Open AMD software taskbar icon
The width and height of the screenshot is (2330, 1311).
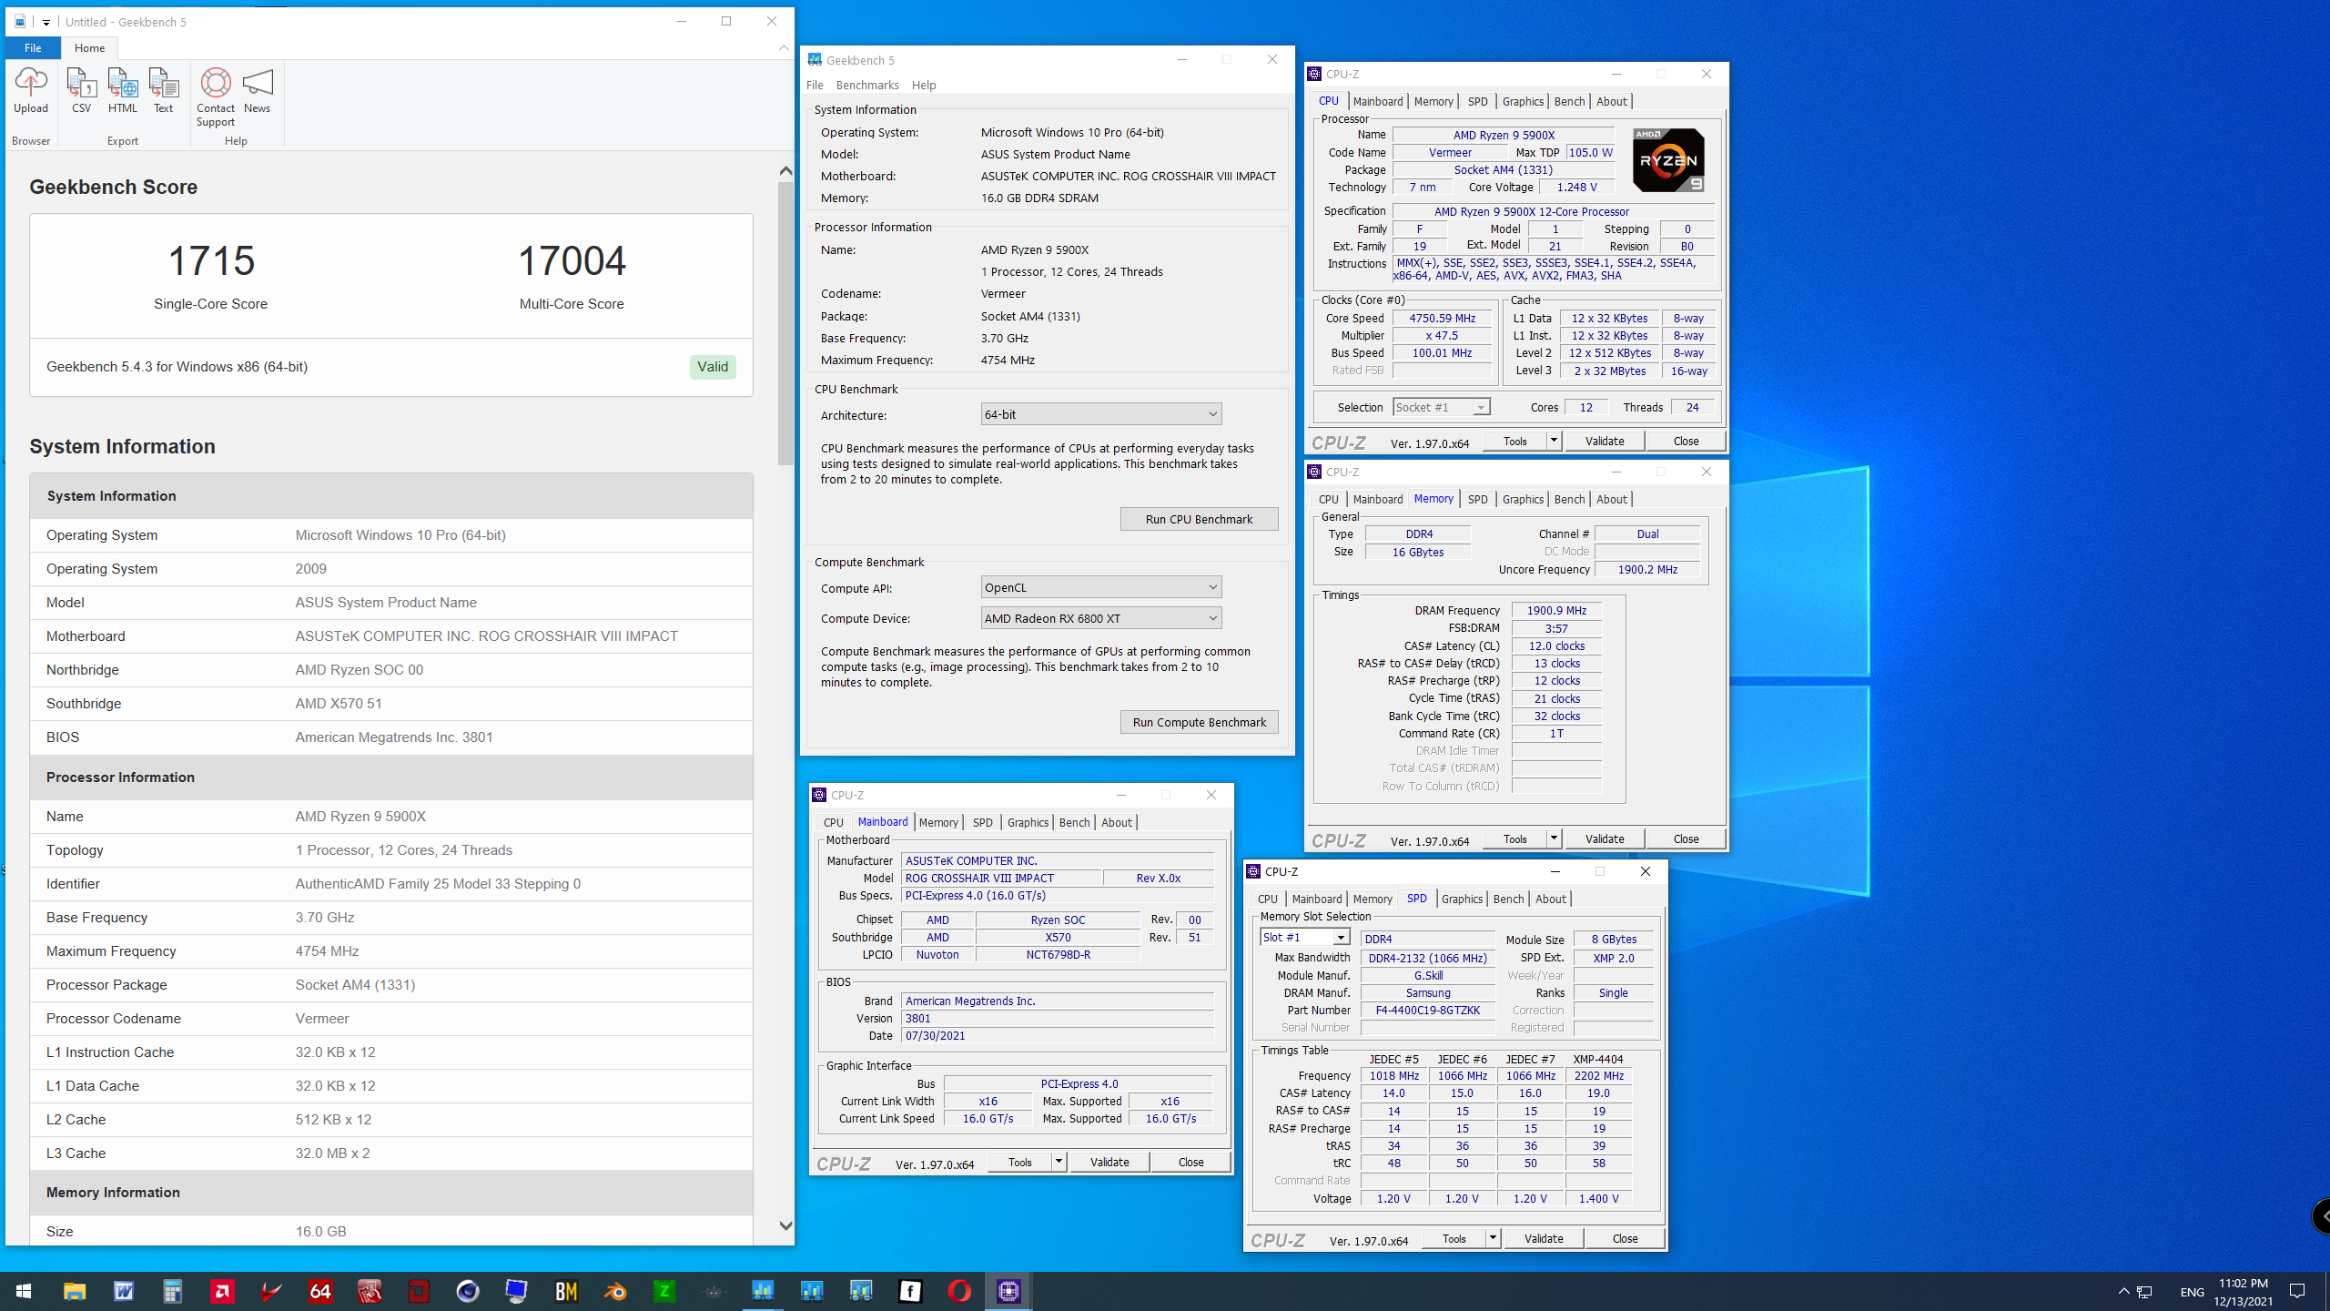point(222,1291)
